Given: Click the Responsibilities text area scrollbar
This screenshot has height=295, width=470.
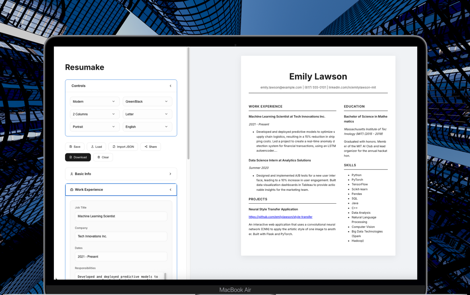Looking at the screenshot, I should [165, 276].
